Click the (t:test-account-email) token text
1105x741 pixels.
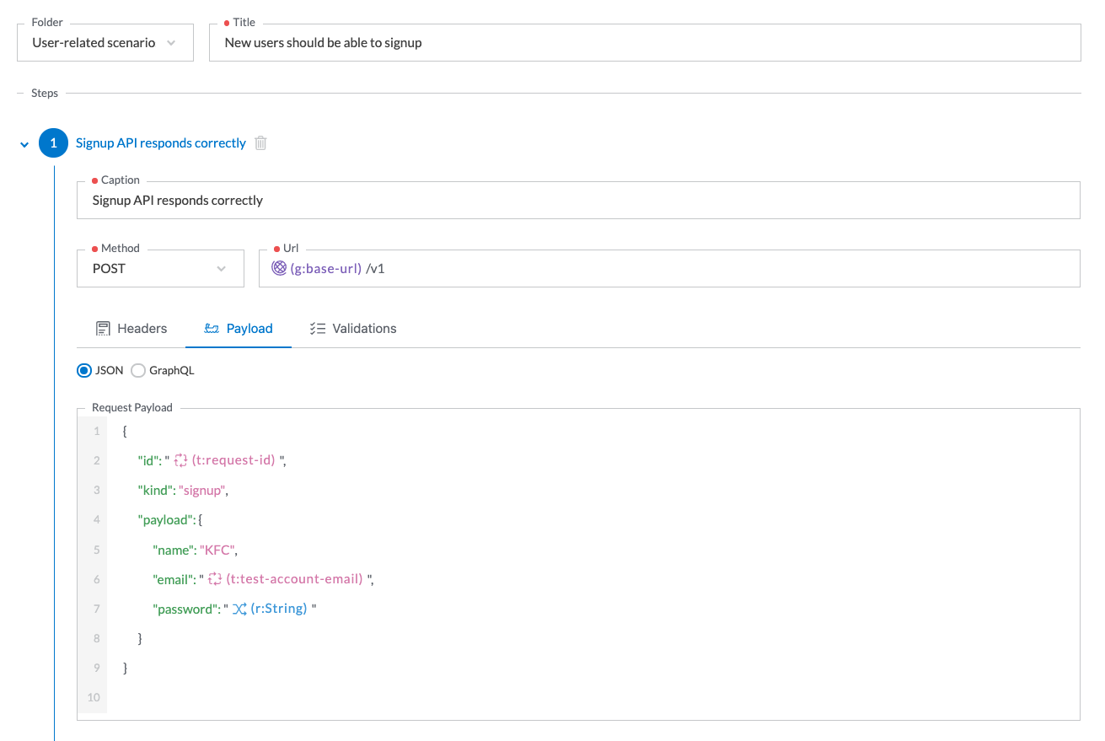click(295, 579)
